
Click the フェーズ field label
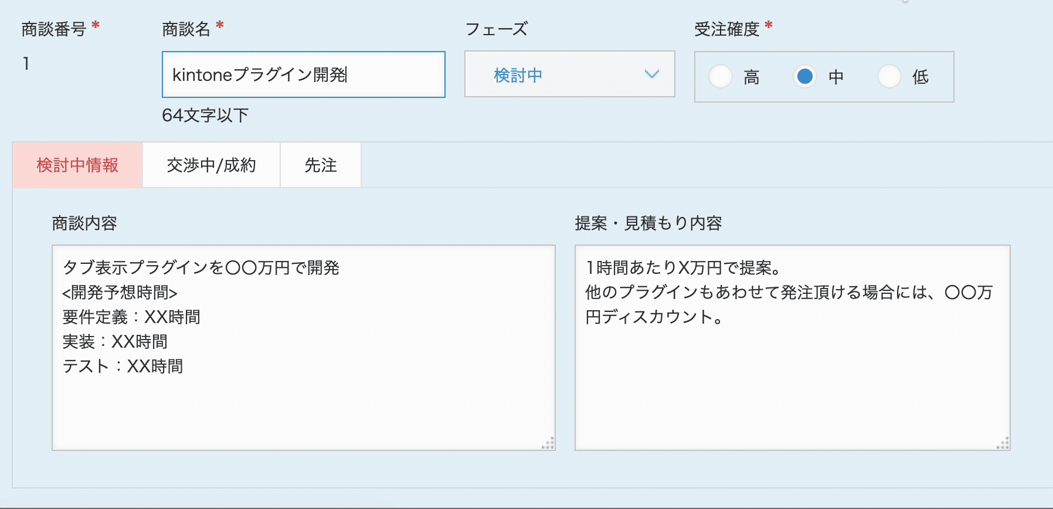click(x=496, y=29)
